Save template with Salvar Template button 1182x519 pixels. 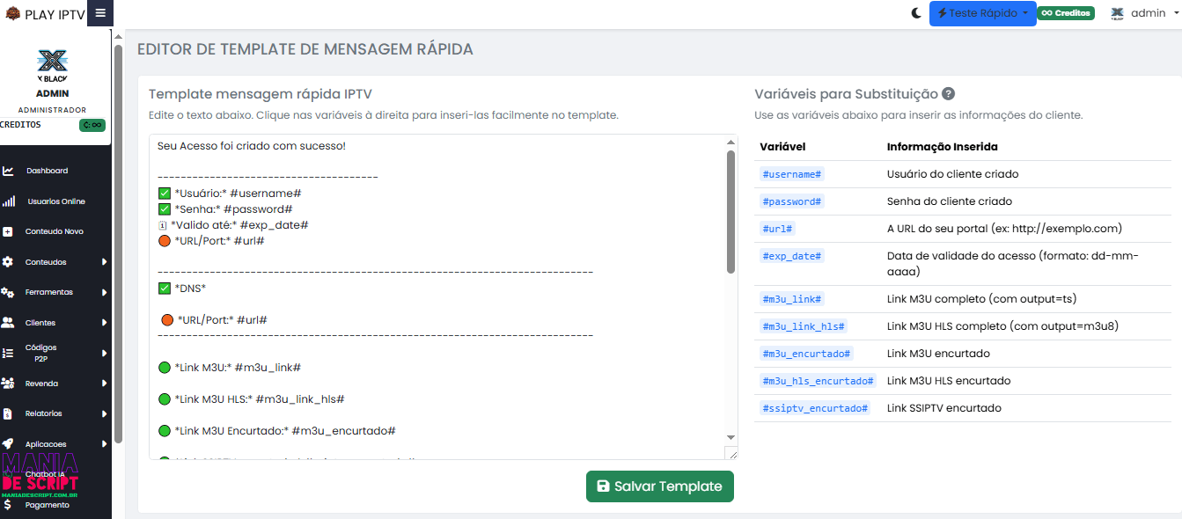pyautogui.click(x=660, y=486)
